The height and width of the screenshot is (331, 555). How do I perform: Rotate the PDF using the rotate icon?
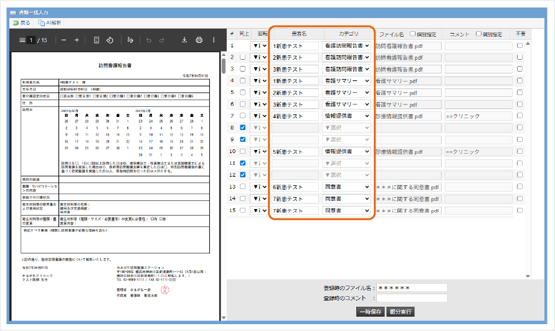109,40
